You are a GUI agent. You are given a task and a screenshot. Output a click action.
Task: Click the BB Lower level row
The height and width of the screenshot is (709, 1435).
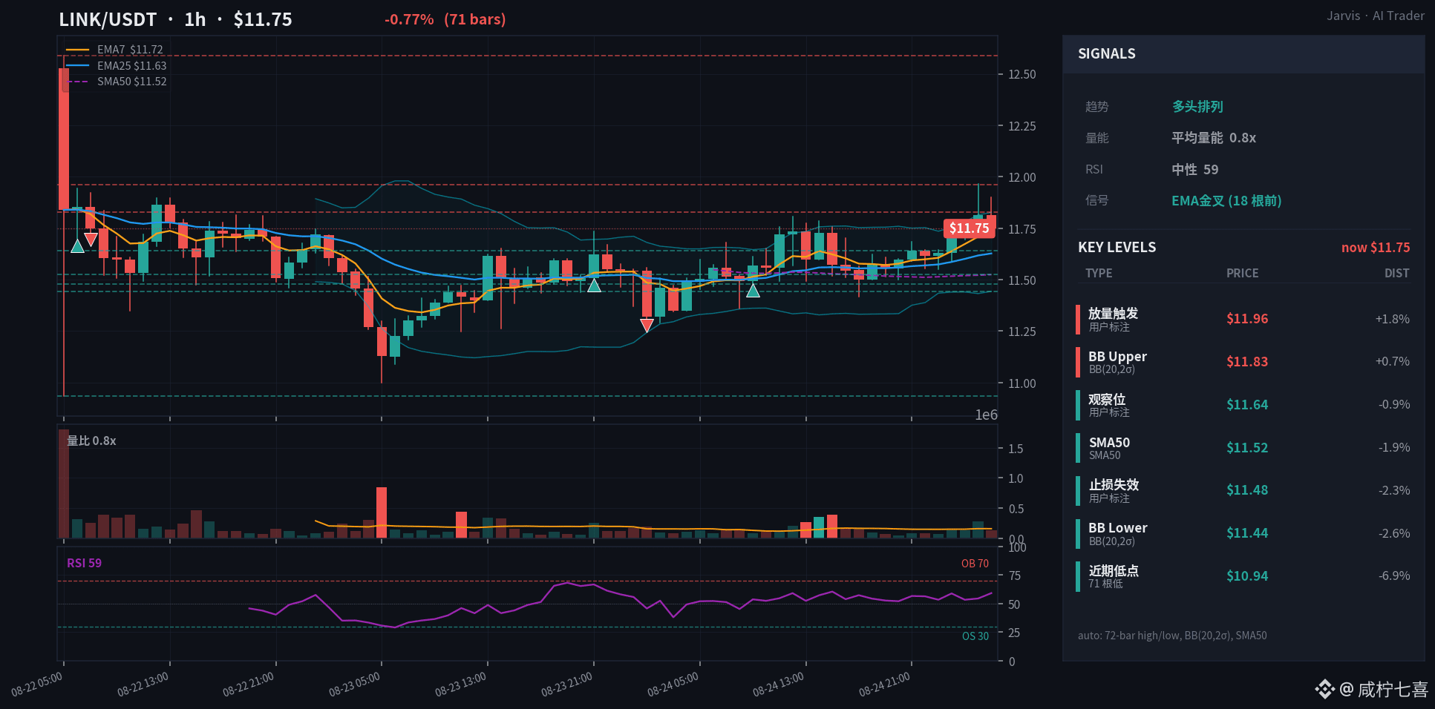pos(1243,533)
